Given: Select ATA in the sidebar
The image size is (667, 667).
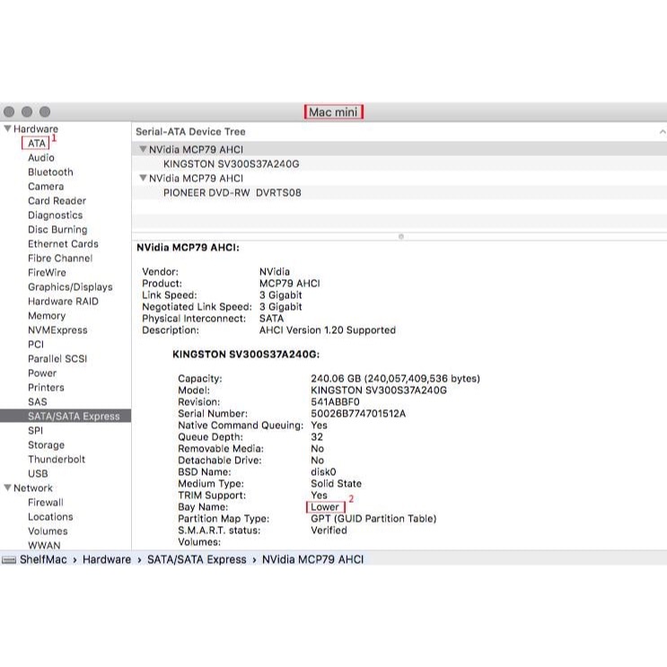Looking at the screenshot, I should 36,144.
